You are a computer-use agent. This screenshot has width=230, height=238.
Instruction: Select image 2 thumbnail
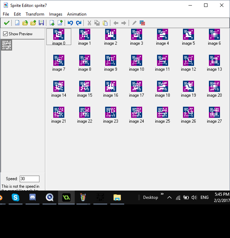[111, 34]
